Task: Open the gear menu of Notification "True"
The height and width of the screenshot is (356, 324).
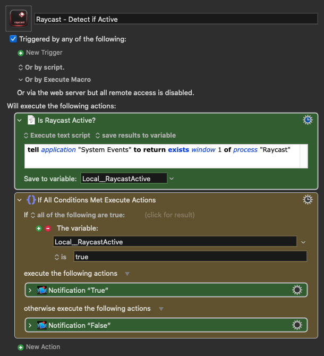Action: 297,290
